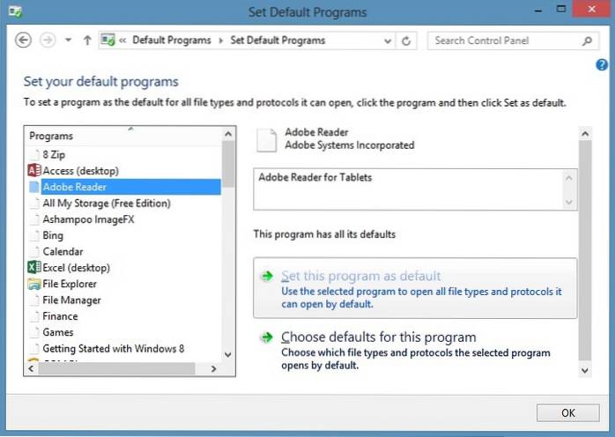The width and height of the screenshot is (615, 437).
Task: Click the Programs column header sort arrow
Action: pos(130,129)
